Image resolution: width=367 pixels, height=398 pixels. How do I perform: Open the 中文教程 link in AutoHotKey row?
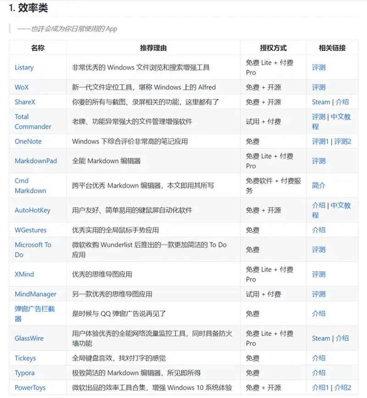pos(331,210)
